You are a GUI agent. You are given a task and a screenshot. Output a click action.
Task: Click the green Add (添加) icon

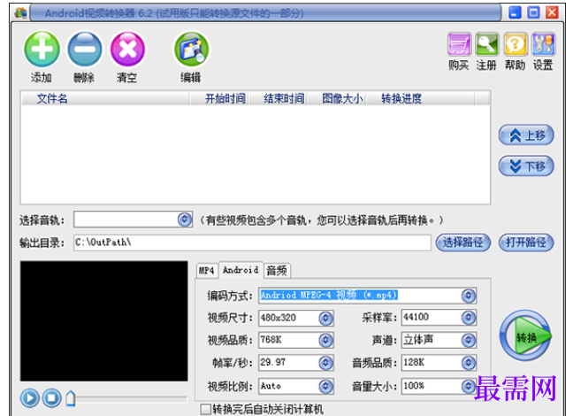tap(42, 49)
